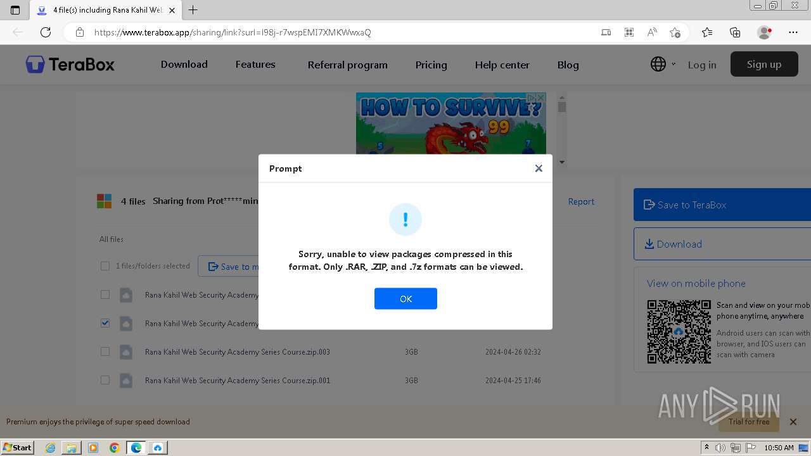
Task: Open the Help center page
Action: pos(502,65)
